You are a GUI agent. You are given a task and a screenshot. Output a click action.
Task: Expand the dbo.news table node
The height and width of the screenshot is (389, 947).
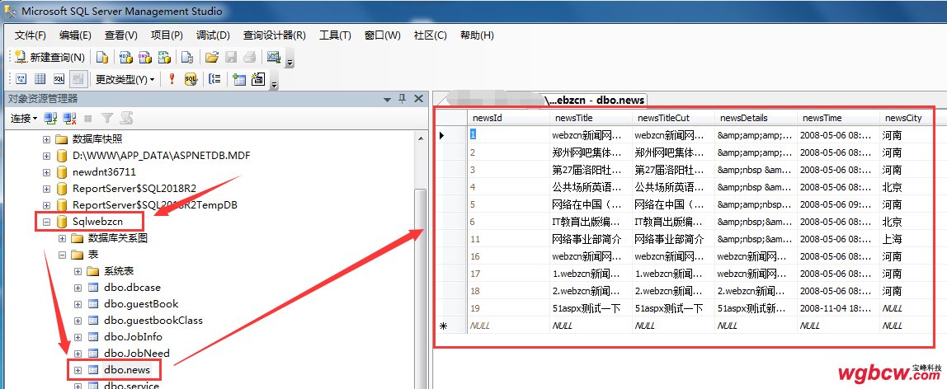tap(78, 370)
